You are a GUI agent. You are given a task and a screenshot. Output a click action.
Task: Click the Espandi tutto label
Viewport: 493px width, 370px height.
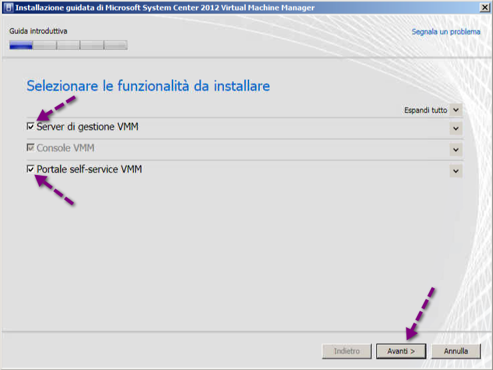(x=426, y=110)
